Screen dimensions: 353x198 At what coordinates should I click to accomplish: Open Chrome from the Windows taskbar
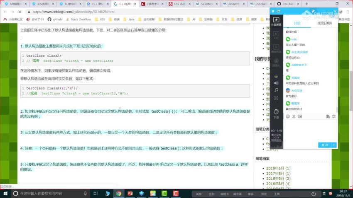tap(119, 193)
